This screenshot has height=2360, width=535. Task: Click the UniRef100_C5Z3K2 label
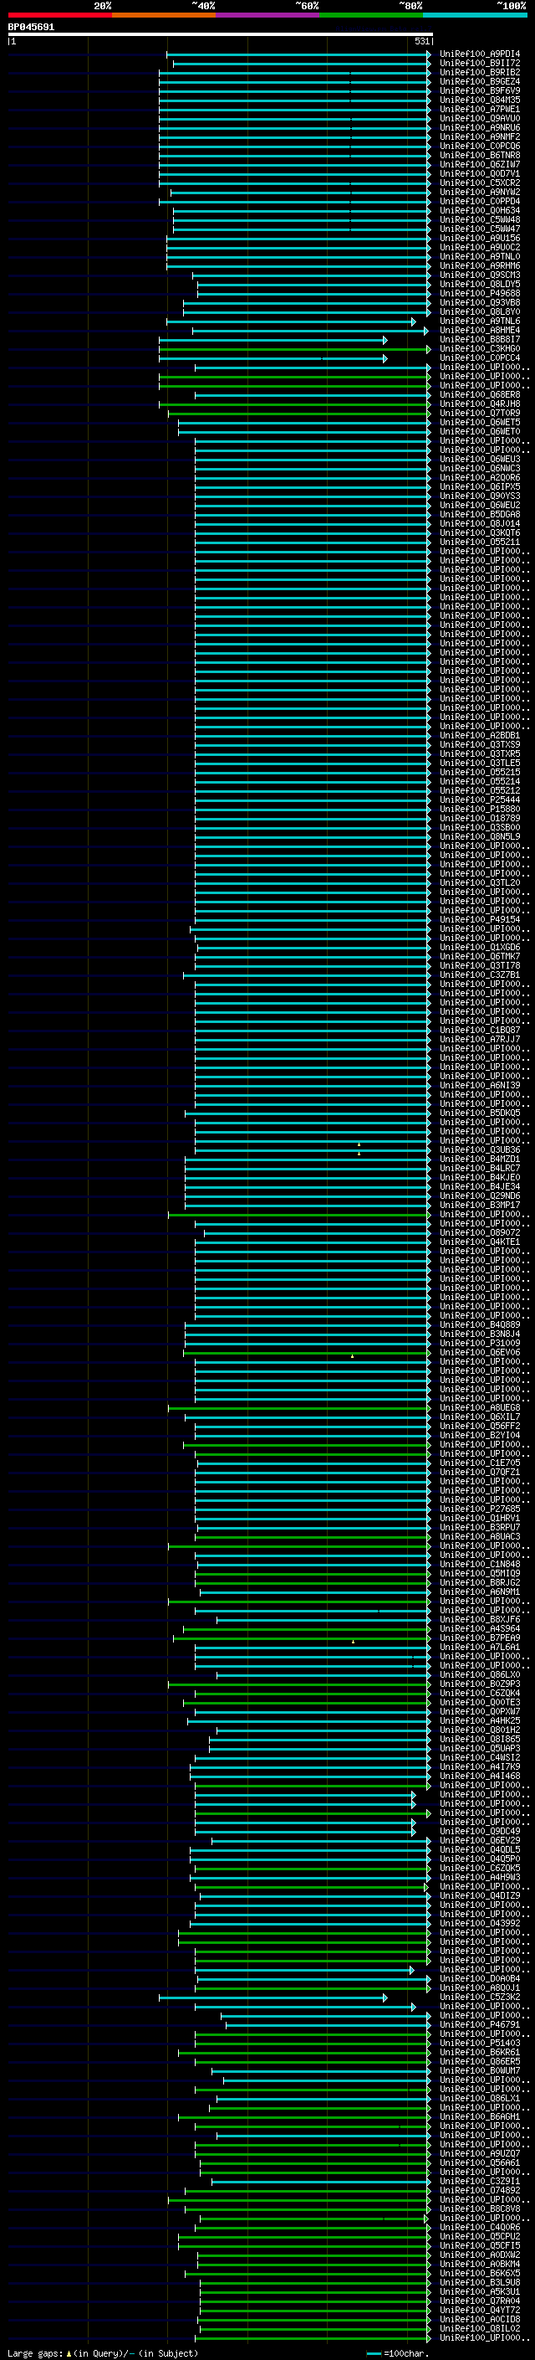point(479,1997)
